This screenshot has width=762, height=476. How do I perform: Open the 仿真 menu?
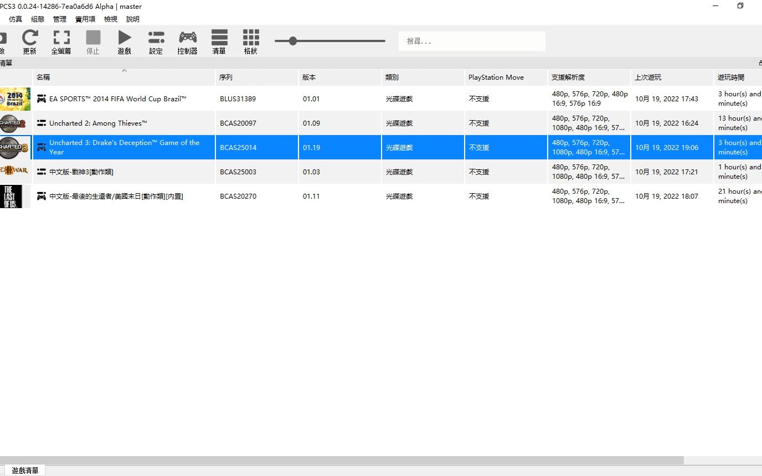click(x=16, y=19)
